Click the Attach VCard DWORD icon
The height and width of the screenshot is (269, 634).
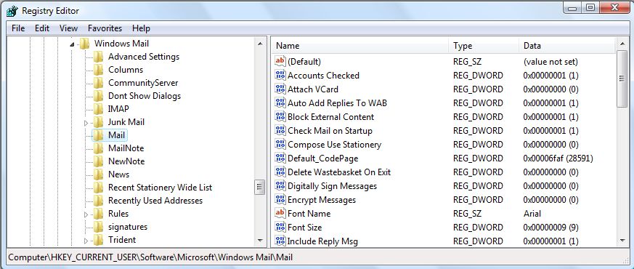point(280,89)
